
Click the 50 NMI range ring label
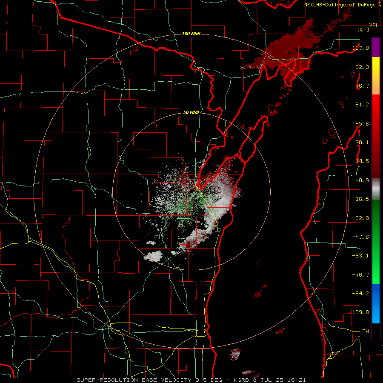(x=191, y=113)
